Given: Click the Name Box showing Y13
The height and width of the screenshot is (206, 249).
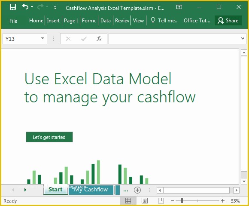Looking at the screenshot, I should 21,39.
